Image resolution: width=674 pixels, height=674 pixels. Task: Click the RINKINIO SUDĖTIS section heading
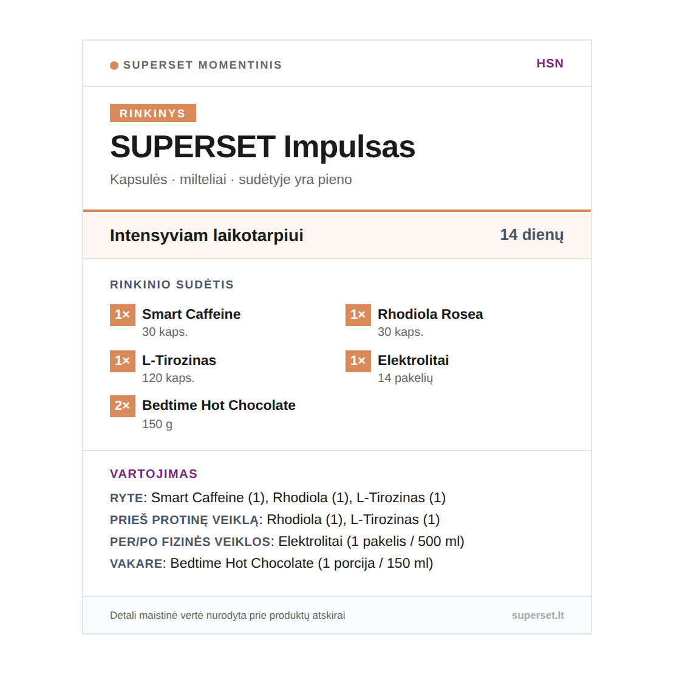click(x=172, y=285)
